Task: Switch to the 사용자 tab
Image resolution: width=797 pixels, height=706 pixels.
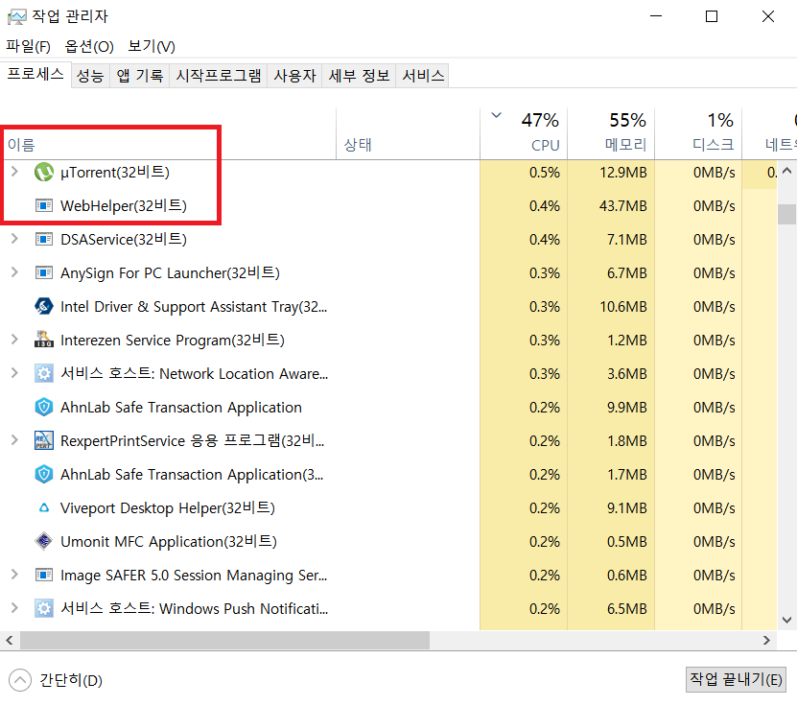Action: (x=294, y=76)
